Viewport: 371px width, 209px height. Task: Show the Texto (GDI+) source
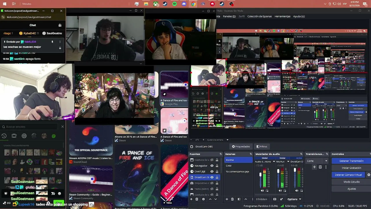[x=212, y=189]
